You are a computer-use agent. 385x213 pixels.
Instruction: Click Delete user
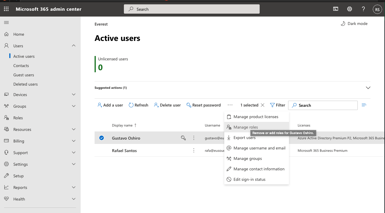[x=167, y=105]
